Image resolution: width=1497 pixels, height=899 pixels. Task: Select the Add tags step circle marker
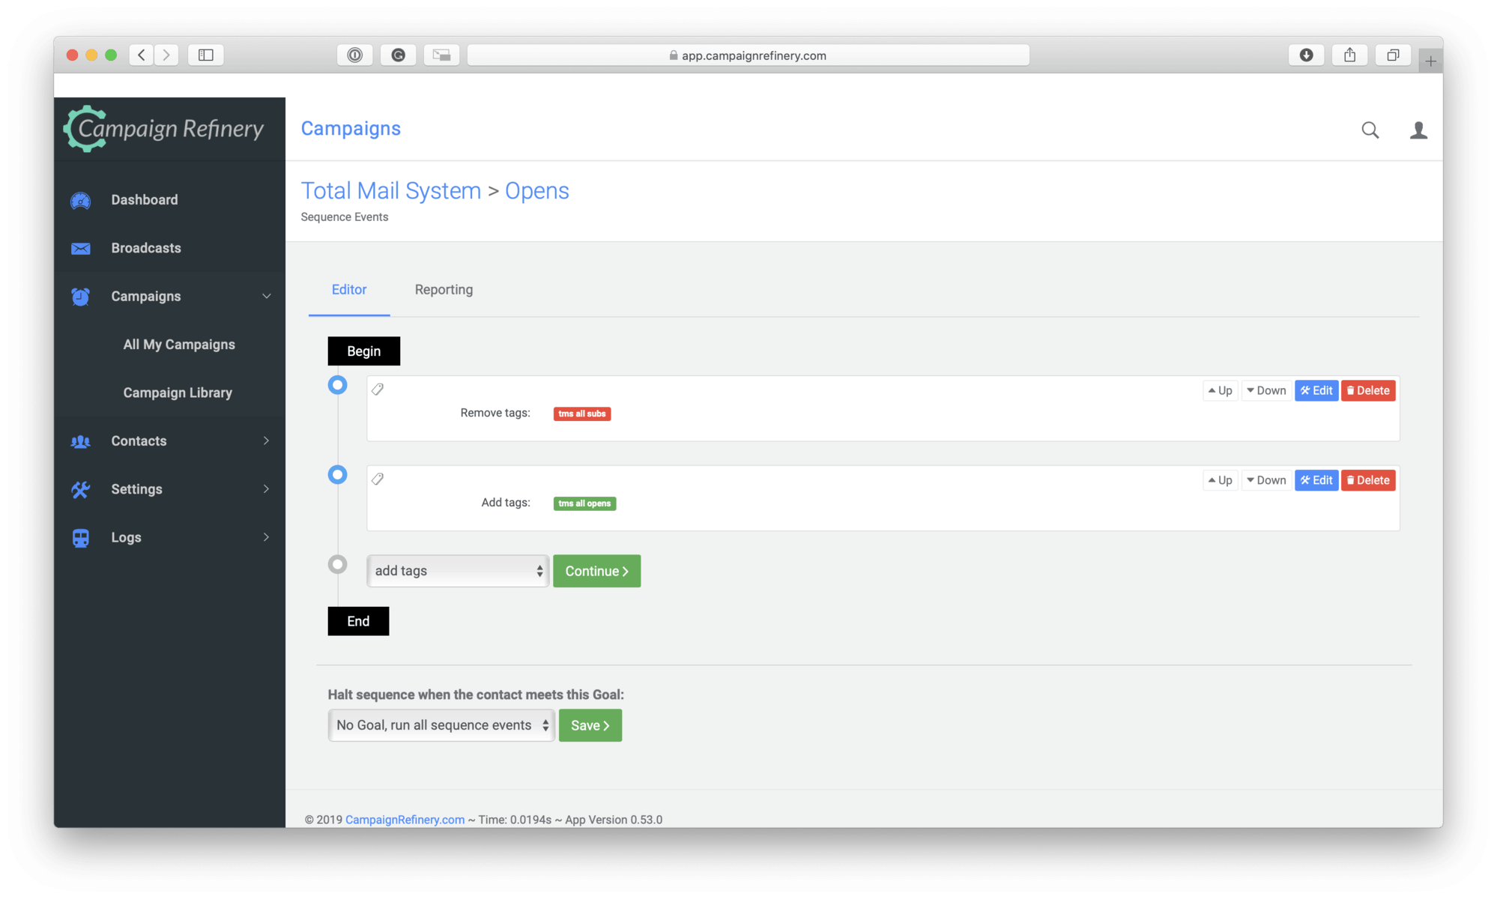point(338,474)
